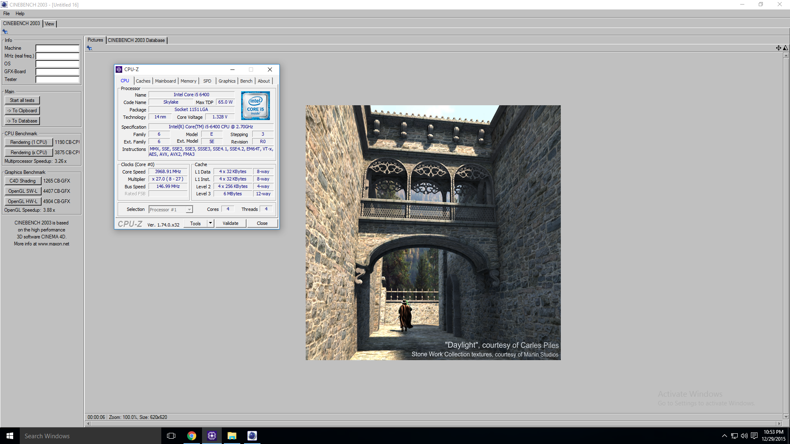
Task: Click the Close button in CPU-Z
Action: [262, 224]
